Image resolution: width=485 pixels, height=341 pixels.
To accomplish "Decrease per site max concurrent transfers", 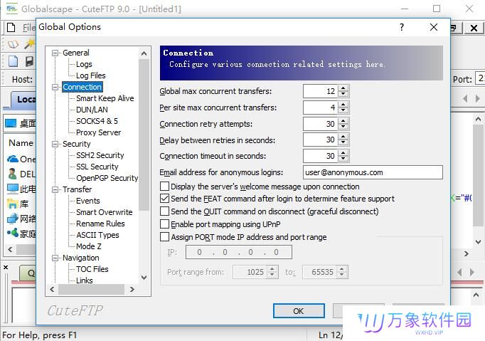I will point(343,110).
